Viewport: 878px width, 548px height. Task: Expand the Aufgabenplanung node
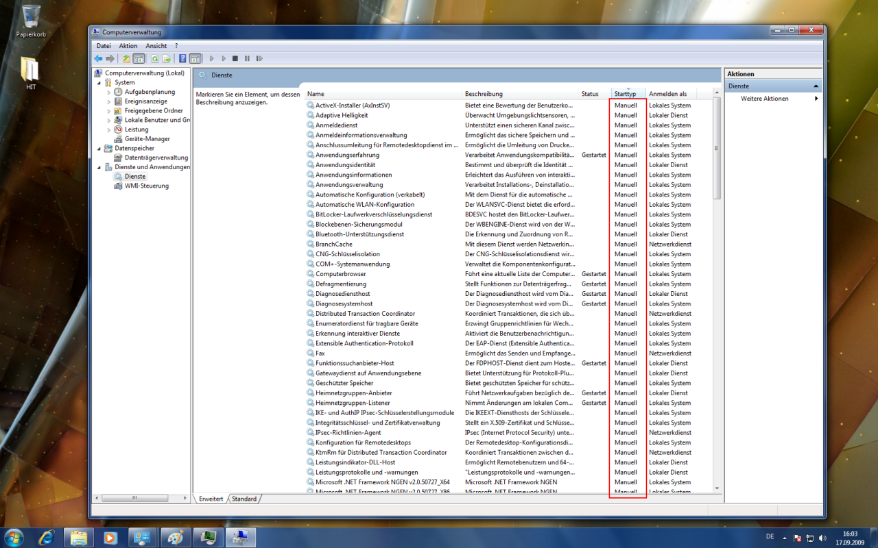tap(108, 92)
